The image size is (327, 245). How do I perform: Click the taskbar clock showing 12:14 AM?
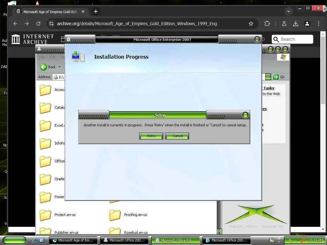point(315,240)
